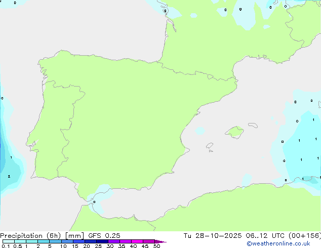The image size is (321, 248).
Task: Click Ibiza island outline on the map
Action: click(x=210, y=146)
